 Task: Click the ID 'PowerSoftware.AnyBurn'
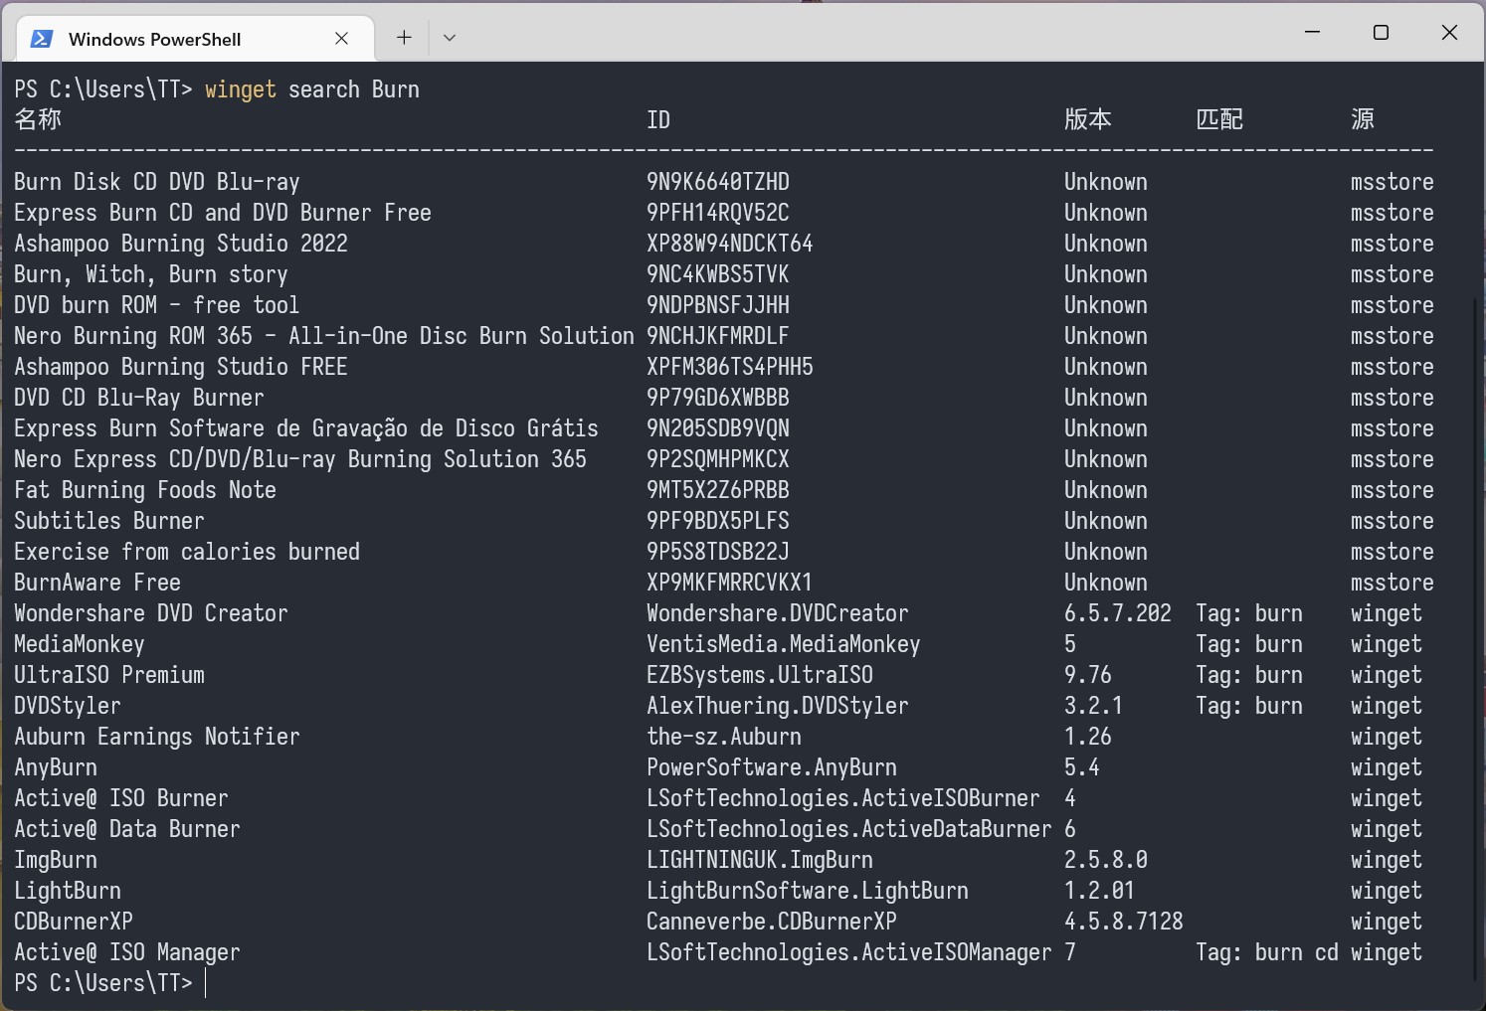[772, 767]
